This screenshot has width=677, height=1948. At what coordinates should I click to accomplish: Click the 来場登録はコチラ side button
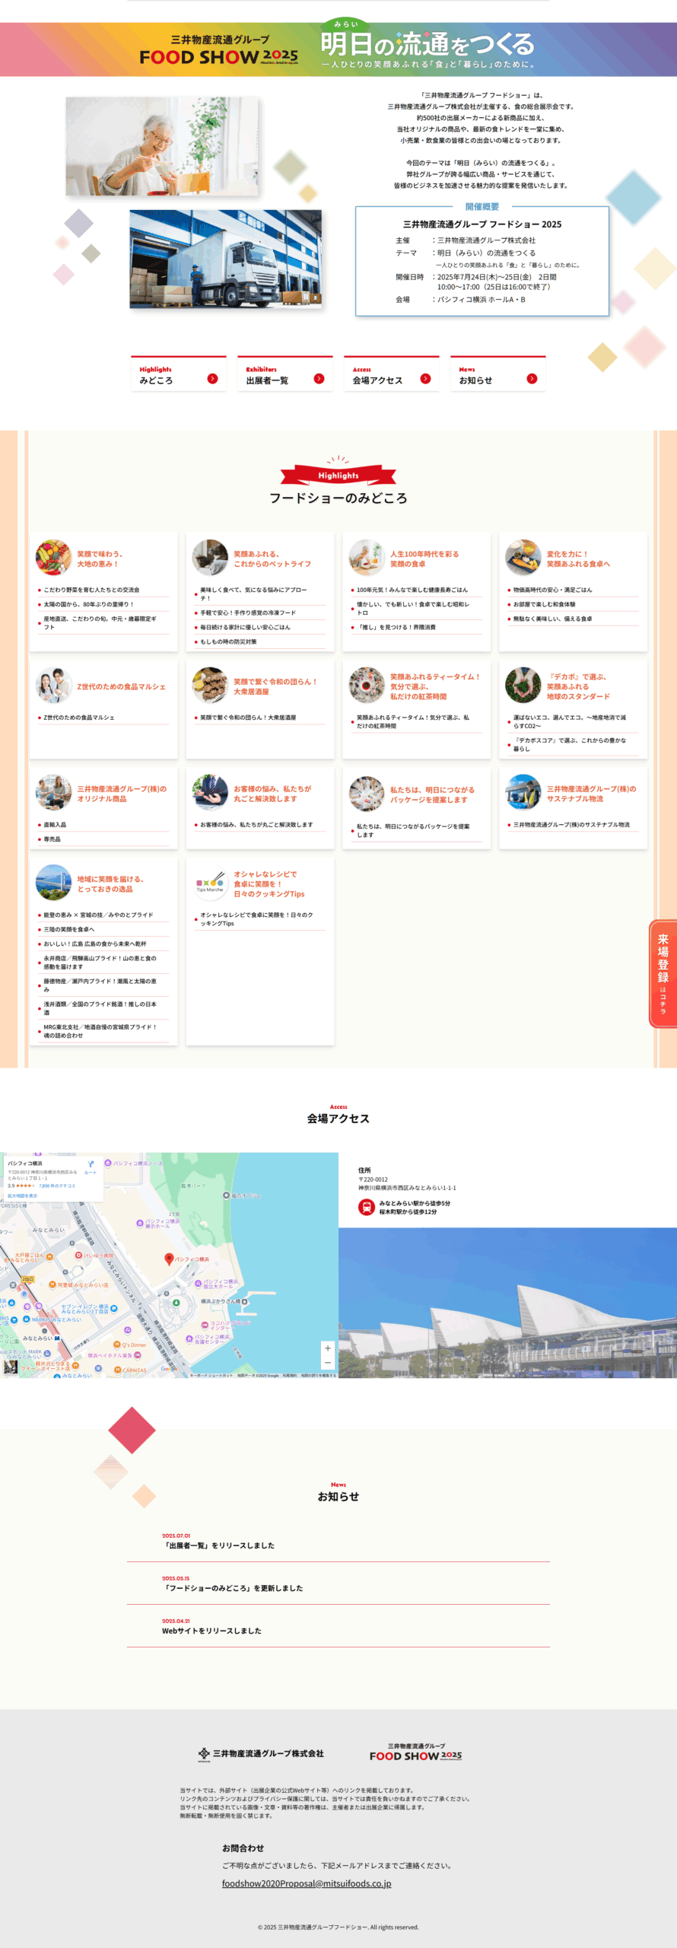point(663,973)
